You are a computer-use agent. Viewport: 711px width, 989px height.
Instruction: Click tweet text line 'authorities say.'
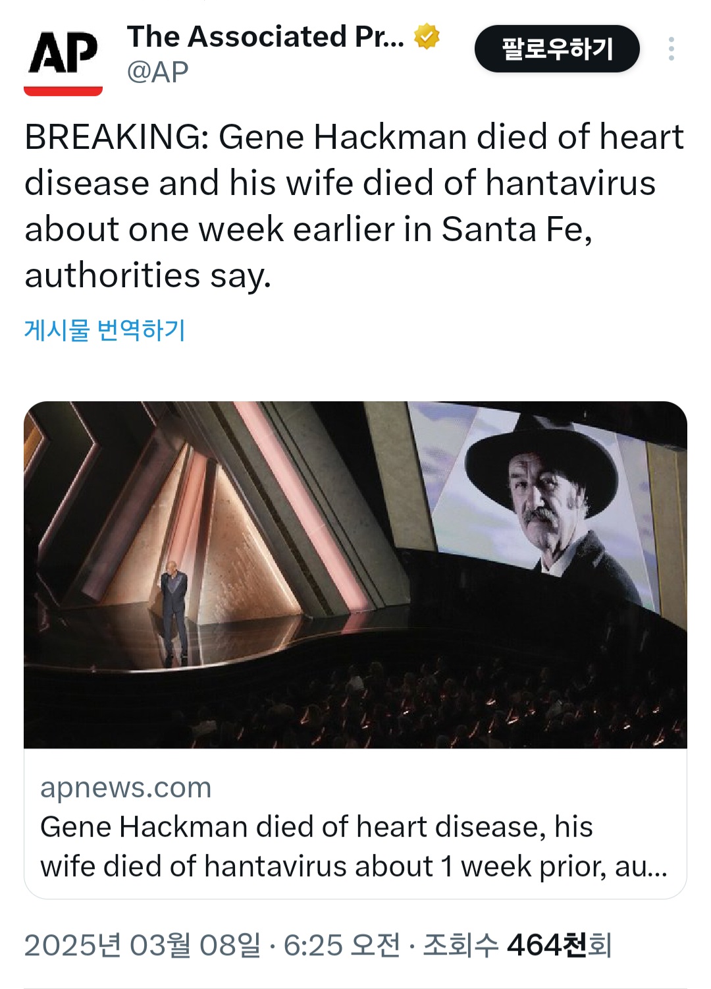coord(147,275)
